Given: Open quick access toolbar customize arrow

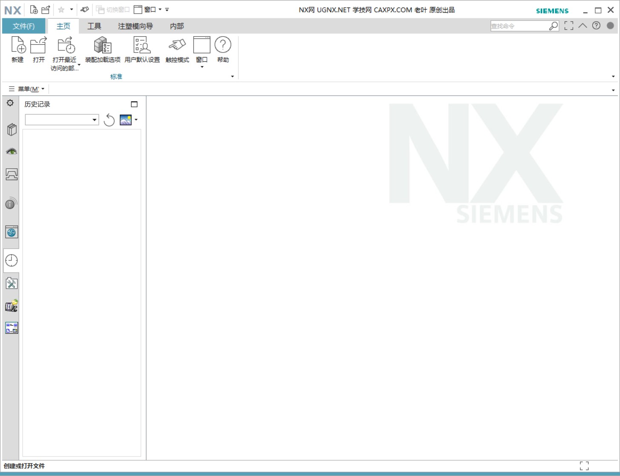Looking at the screenshot, I should point(167,9).
